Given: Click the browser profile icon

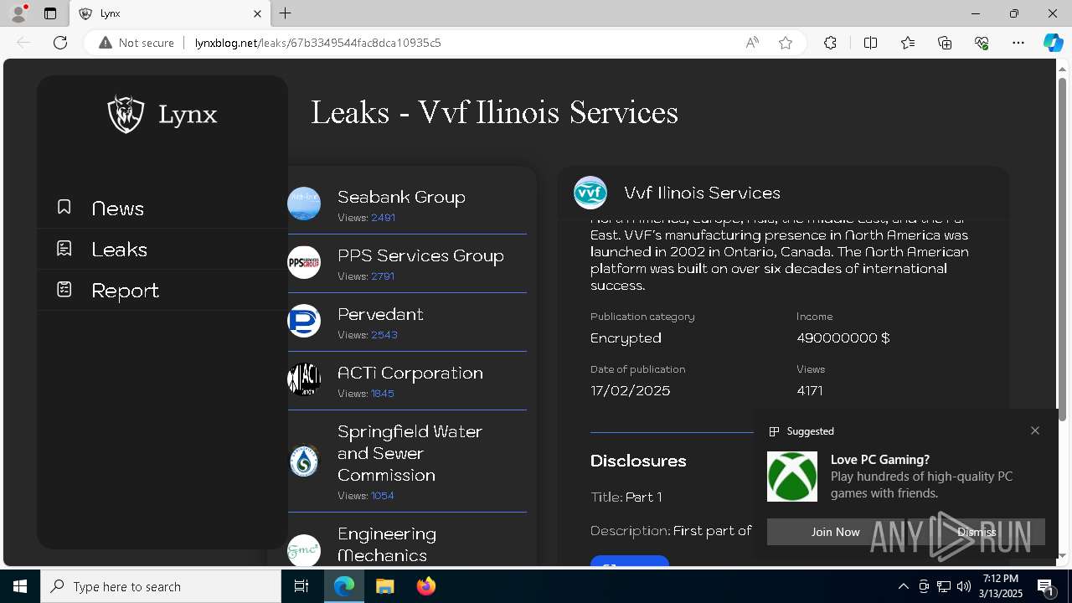Looking at the screenshot, I should point(18,13).
